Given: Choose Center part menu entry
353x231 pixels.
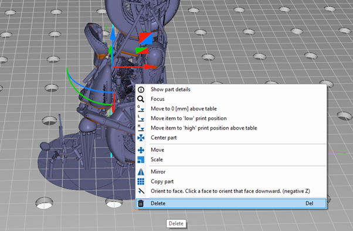Looking at the screenshot, I should tap(231, 138).
